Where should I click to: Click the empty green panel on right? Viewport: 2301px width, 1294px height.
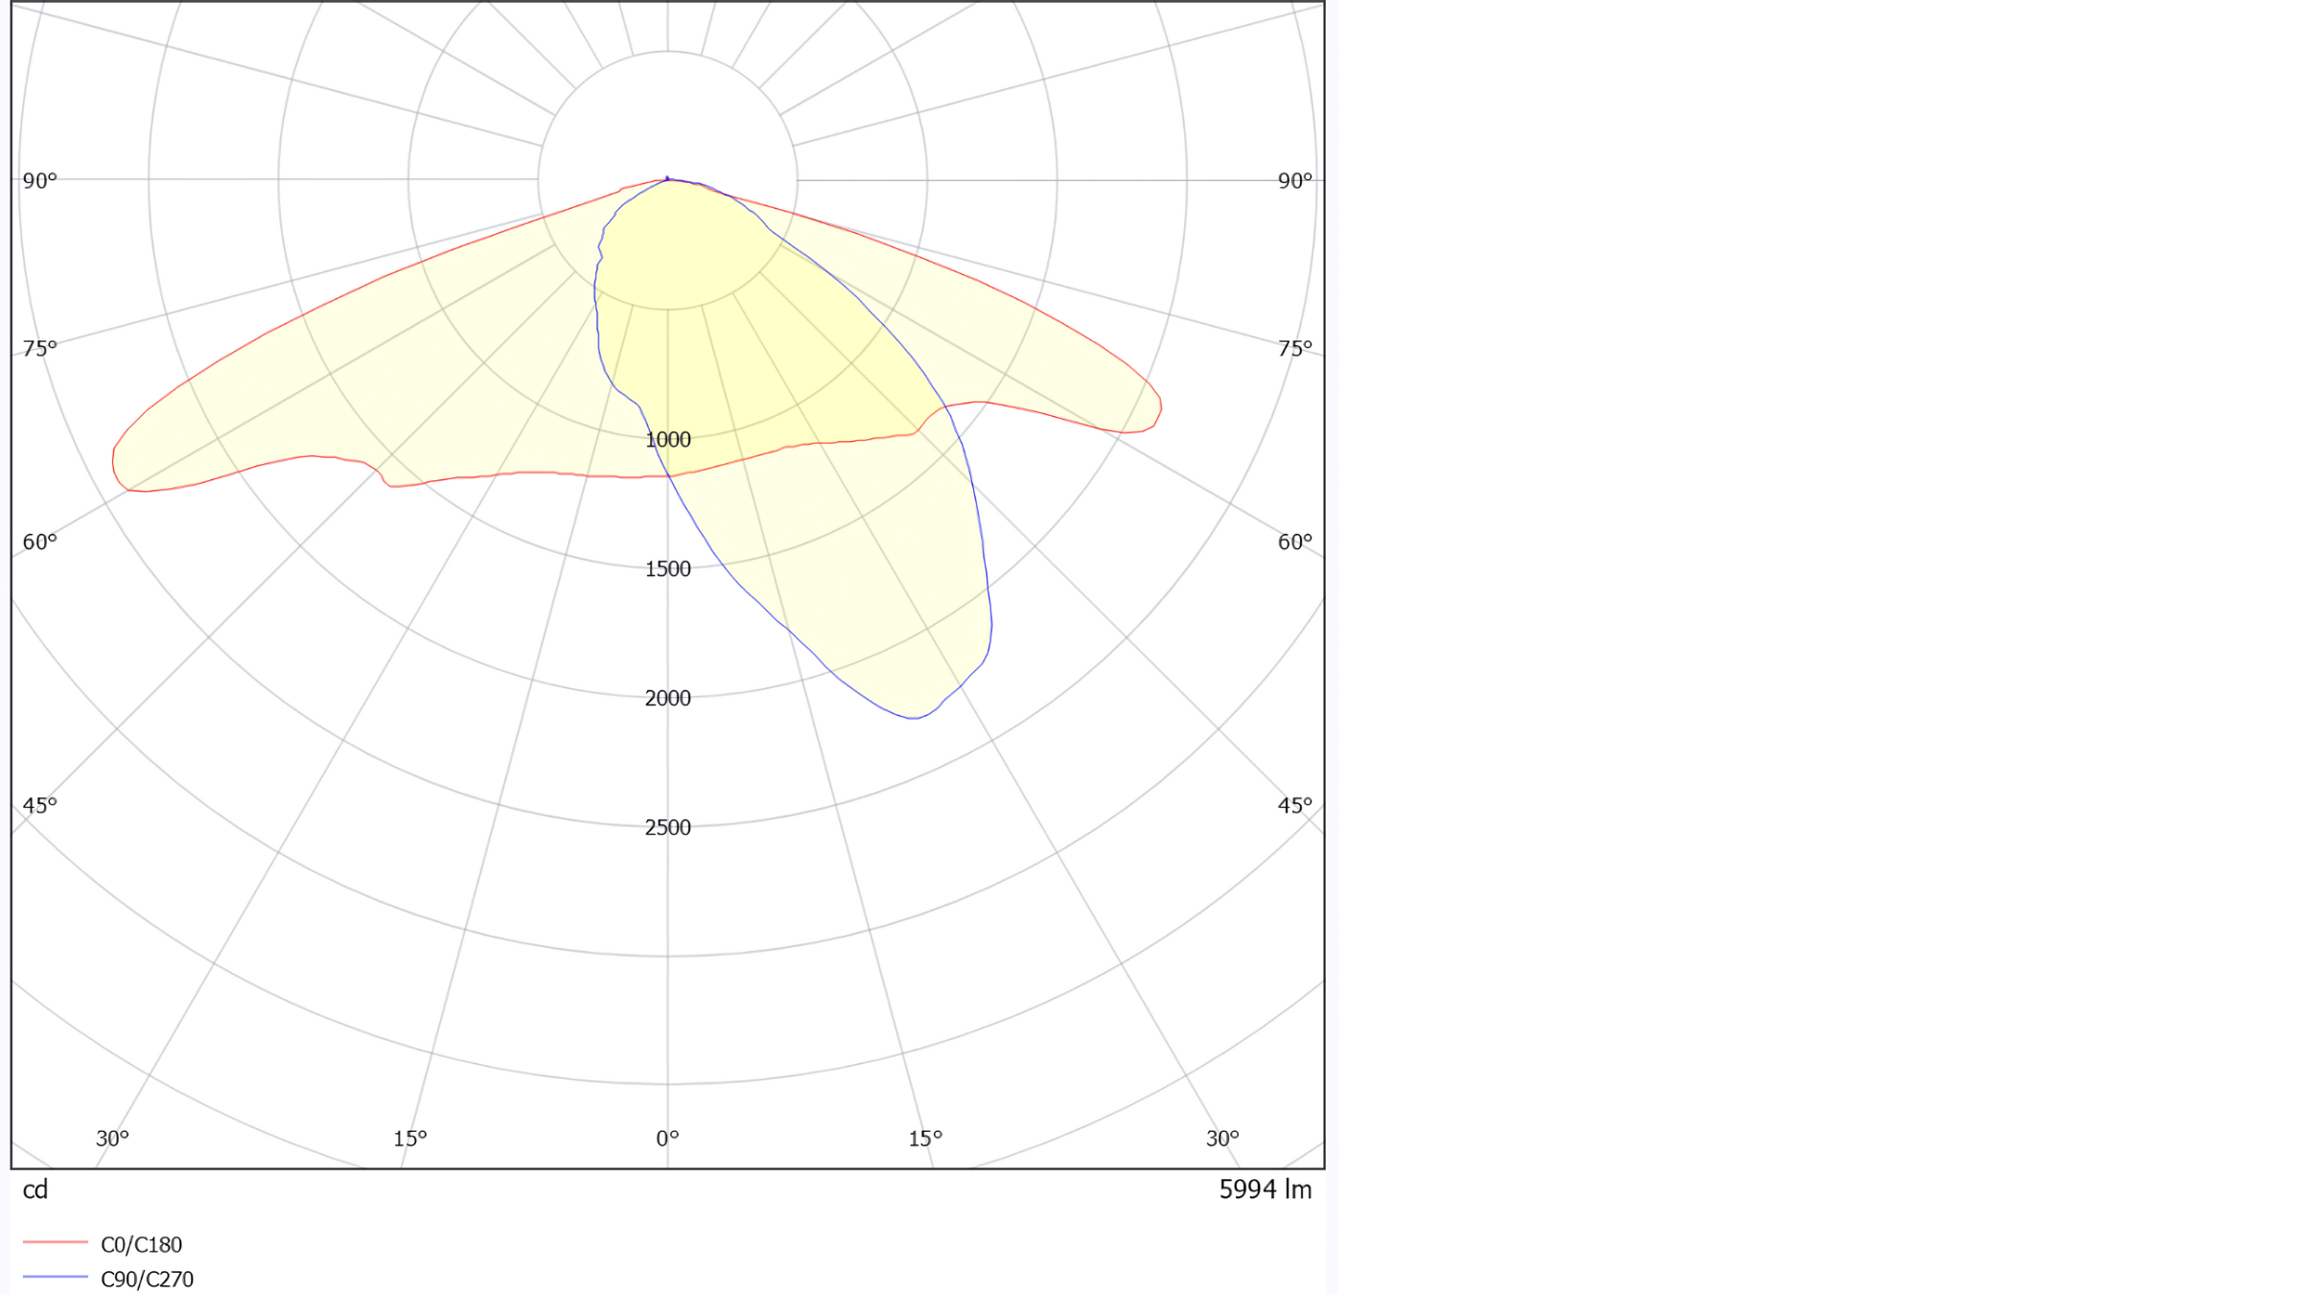point(1820,647)
